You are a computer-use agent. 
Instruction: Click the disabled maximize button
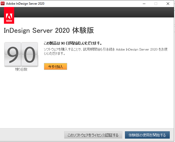click(156, 4)
